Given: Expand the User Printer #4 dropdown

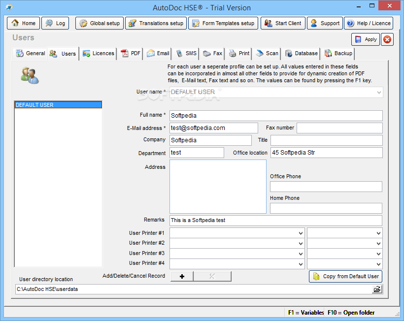Looking at the screenshot, I should pos(301,264).
